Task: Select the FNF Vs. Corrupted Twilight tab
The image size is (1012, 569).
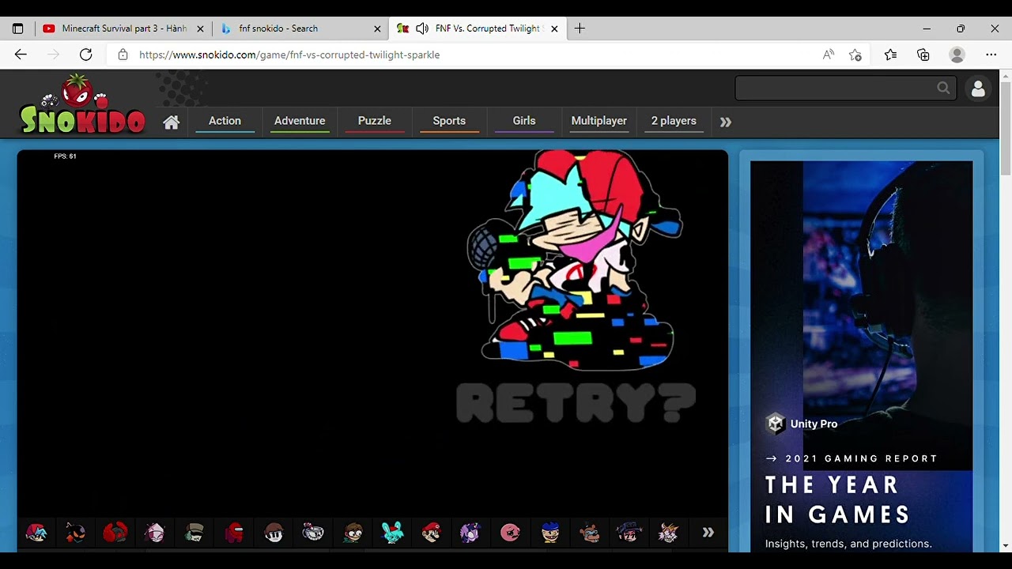Action: 478,28
